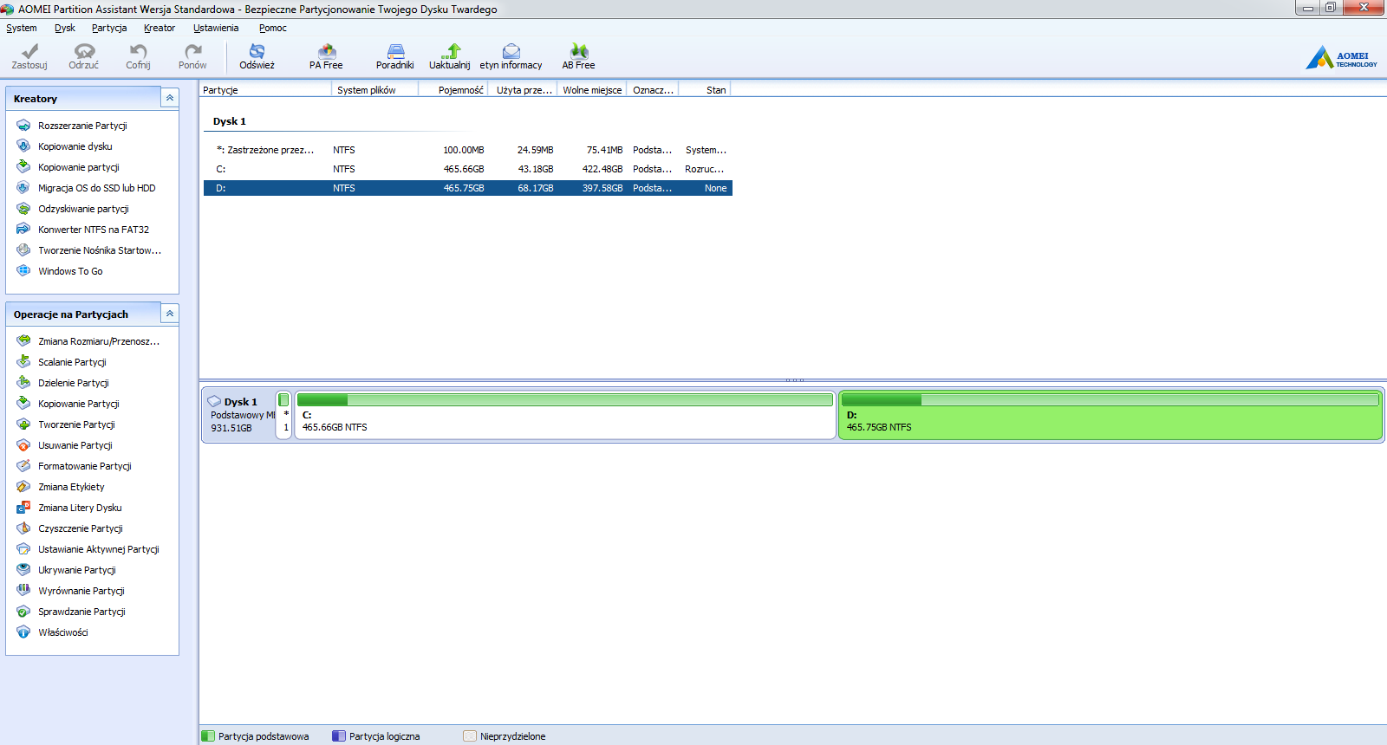Image resolution: width=1387 pixels, height=745 pixels.
Task: Click the Zmiana Rozmiaru/Przenoszenie icon
Action: point(23,341)
